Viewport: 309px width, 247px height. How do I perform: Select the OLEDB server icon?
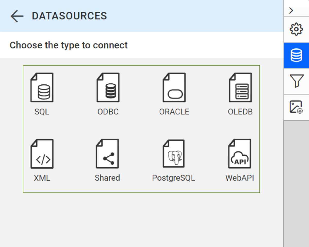click(240, 88)
